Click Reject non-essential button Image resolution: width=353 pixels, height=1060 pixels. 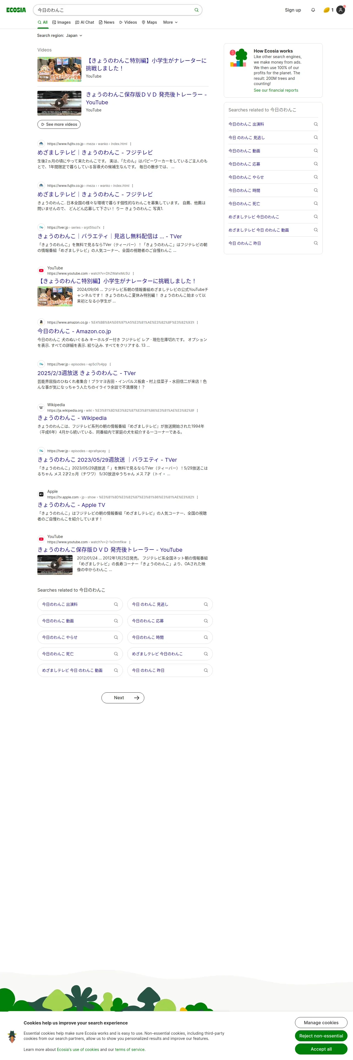tap(321, 1036)
